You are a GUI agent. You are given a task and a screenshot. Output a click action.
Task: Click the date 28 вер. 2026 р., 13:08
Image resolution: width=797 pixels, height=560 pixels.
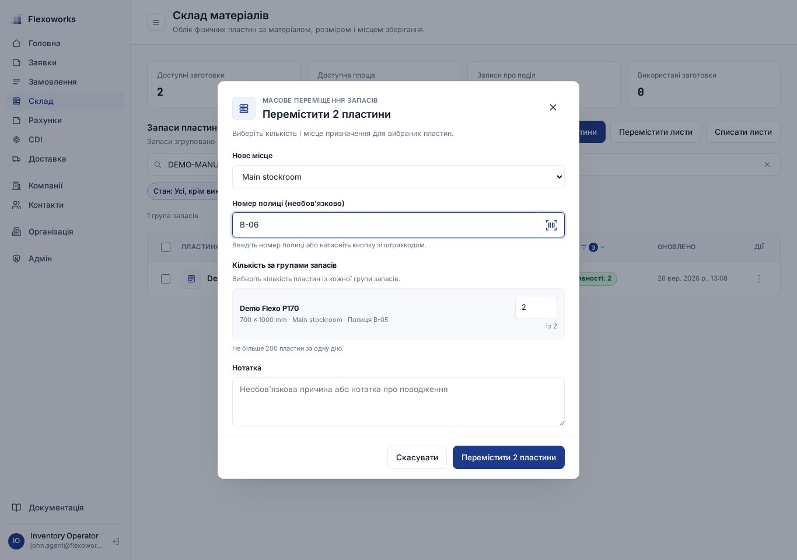693,278
